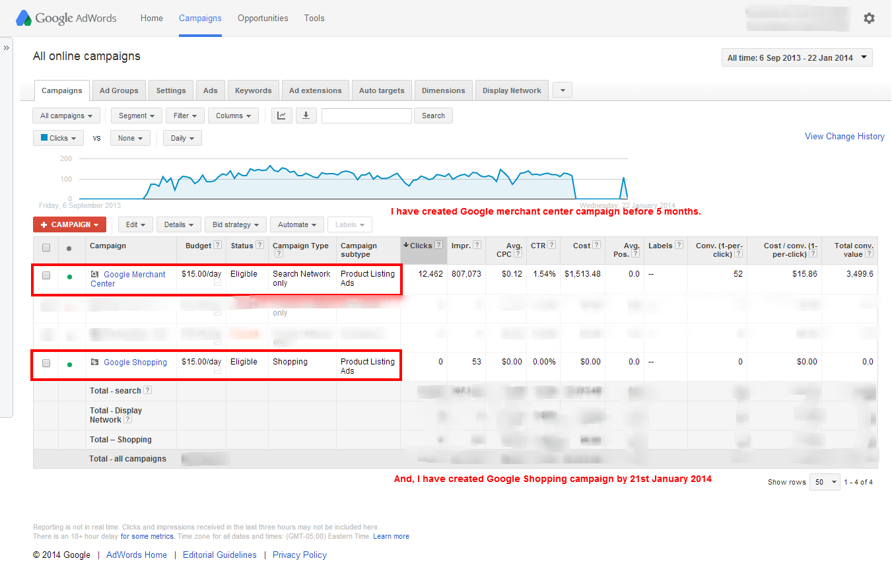Click the Budget column help icon
Image resolution: width=892 pixels, height=583 pixels.
(x=216, y=244)
